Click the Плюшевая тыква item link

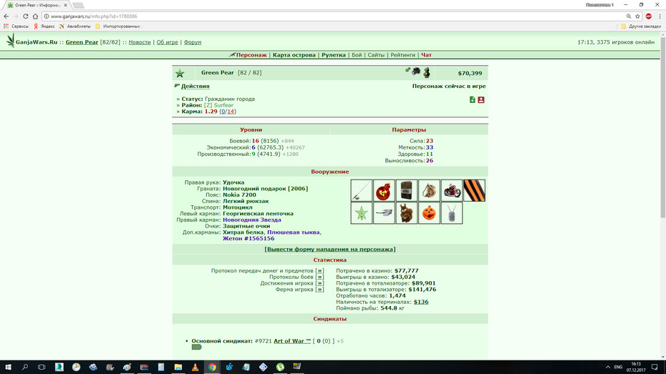point(293,232)
